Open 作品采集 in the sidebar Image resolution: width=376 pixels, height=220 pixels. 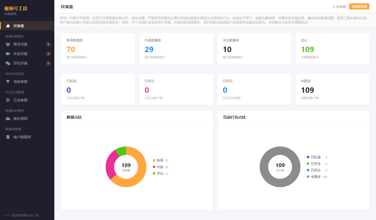point(27,54)
